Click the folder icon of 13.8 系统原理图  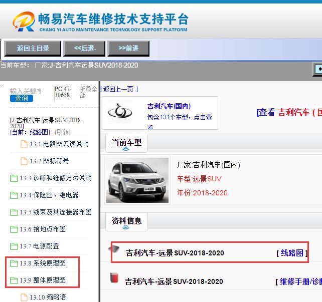[x=14, y=263]
